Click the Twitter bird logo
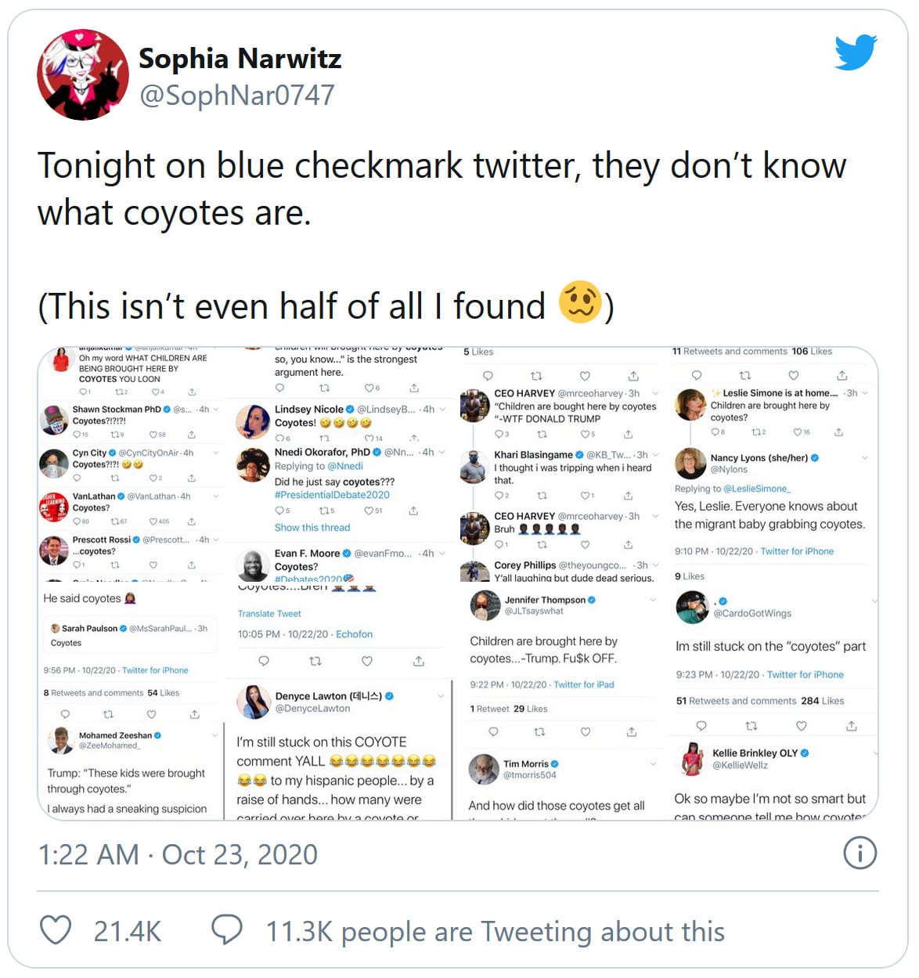 click(x=856, y=52)
